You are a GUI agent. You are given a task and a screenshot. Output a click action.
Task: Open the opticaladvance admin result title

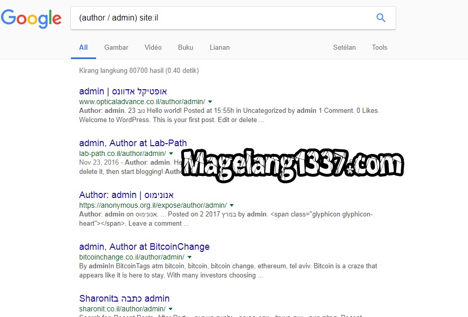pyautogui.click(x=123, y=91)
